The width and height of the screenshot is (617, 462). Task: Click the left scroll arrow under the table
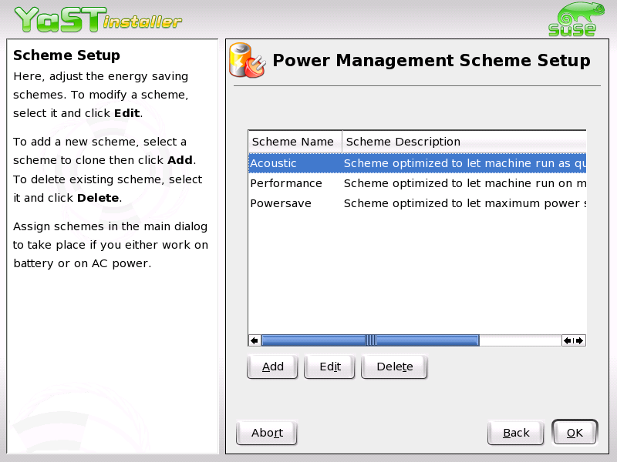[254, 340]
